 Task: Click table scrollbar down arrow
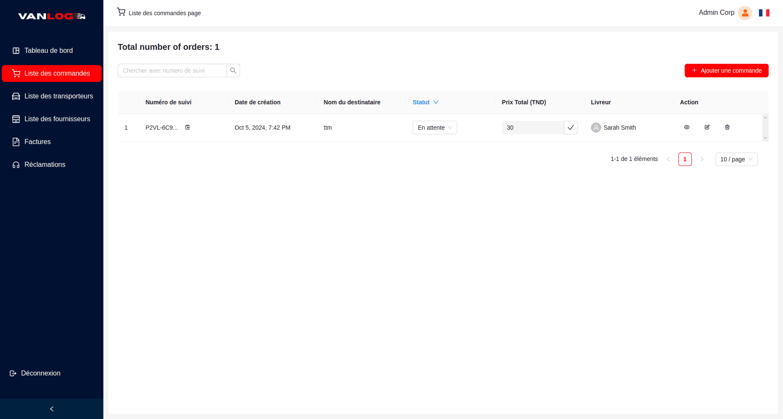(765, 138)
